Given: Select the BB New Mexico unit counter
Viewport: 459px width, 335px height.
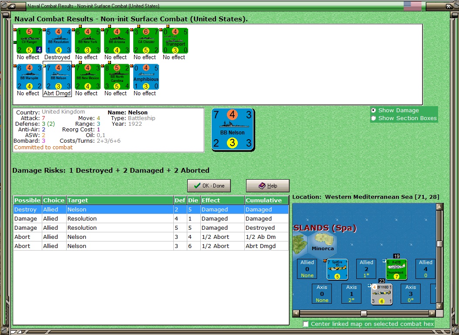Looking at the screenshot, I should coord(88,77).
